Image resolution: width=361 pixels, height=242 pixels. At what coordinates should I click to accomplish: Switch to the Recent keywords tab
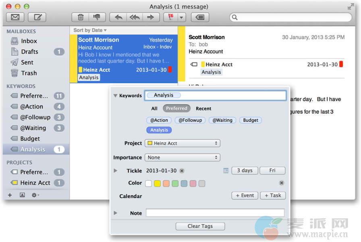click(203, 108)
